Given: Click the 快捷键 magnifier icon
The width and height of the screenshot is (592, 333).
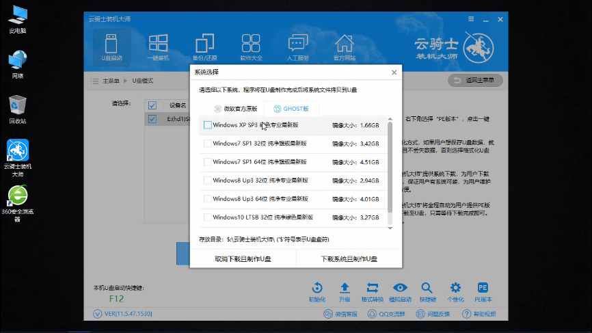Looking at the screenshot, I should [427, 292].
